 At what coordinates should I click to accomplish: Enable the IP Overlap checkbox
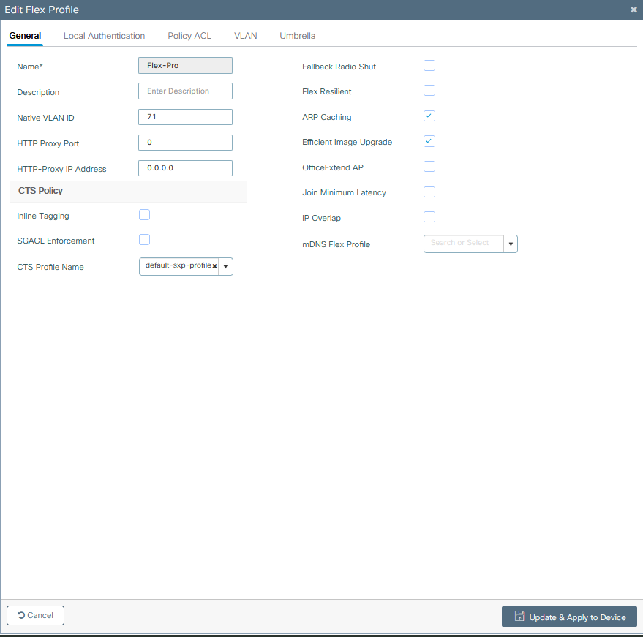[x=429, y=216]
